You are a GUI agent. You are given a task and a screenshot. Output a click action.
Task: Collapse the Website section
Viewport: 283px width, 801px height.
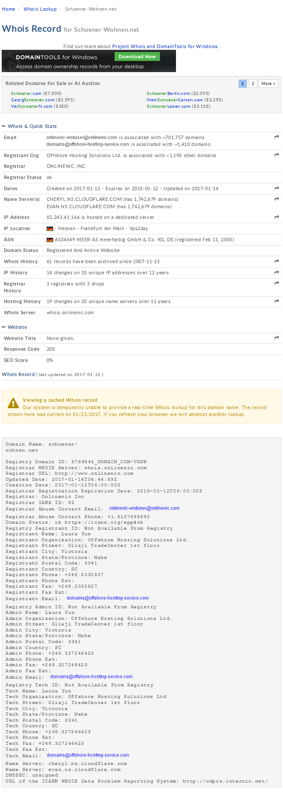tap(4, 327)
